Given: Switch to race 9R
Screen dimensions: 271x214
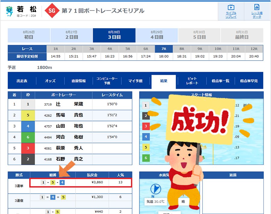Looking at the screenshot, I should [200, 49].
